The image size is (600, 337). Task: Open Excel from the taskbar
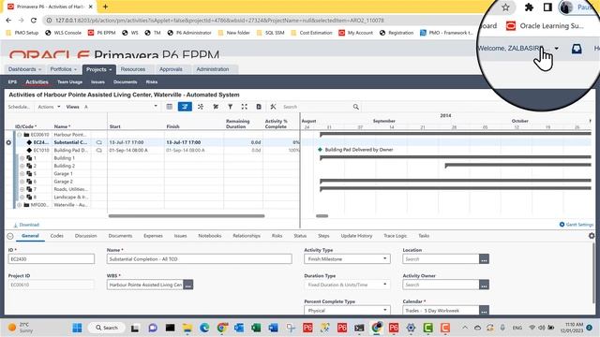point(256,328)
